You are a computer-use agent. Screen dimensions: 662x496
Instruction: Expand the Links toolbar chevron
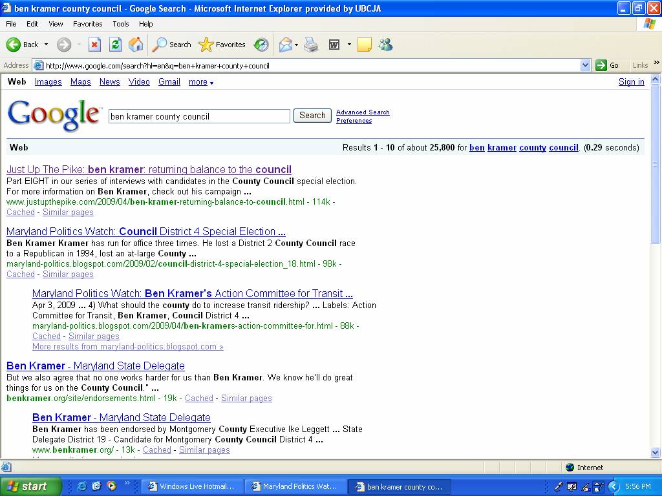(x=657, y=63)
